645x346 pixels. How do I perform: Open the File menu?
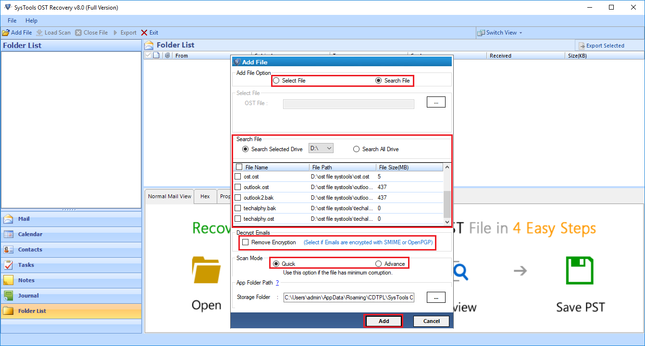12,21
